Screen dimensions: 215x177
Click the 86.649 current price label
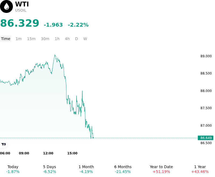(206, 138)
